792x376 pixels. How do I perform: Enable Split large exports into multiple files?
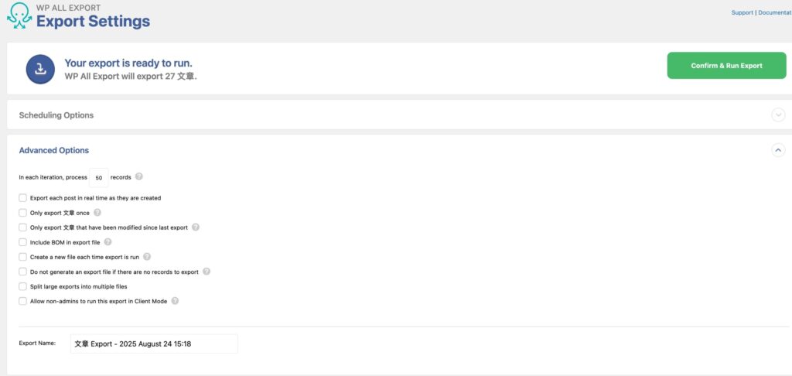click(x=22, y=286)
